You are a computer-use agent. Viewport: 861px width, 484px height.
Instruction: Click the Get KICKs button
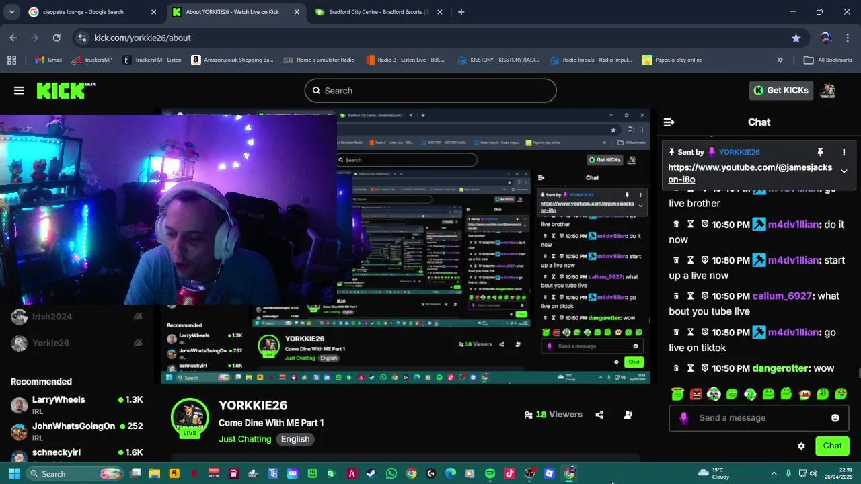781,91
